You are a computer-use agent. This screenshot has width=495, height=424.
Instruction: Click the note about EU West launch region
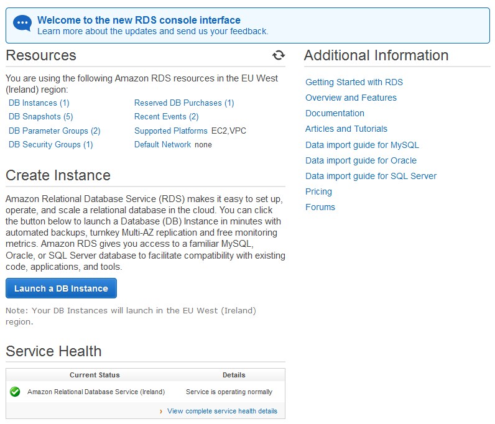131,316
